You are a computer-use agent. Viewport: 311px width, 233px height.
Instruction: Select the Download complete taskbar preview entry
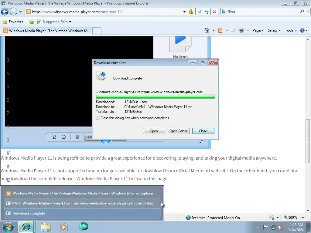pyautogui.click(x=82, y=213)
